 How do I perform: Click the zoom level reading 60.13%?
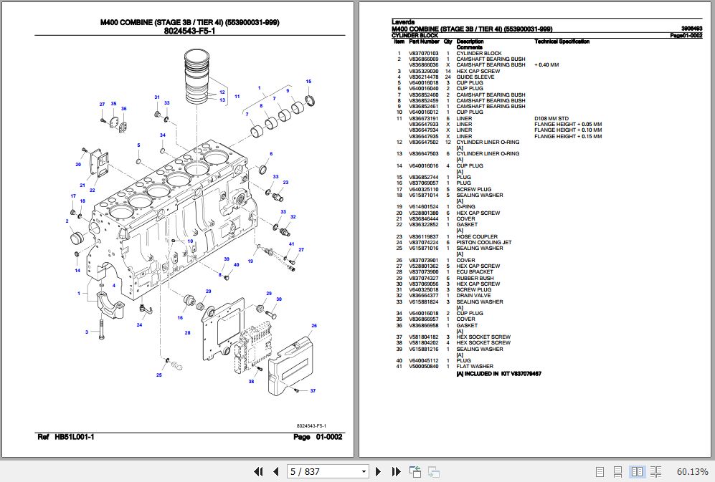point(693,471)
